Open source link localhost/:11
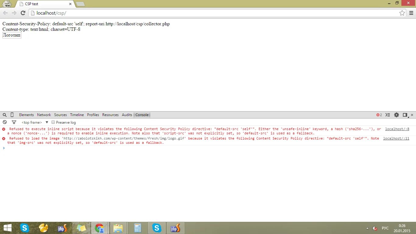 tap(396, 138)
